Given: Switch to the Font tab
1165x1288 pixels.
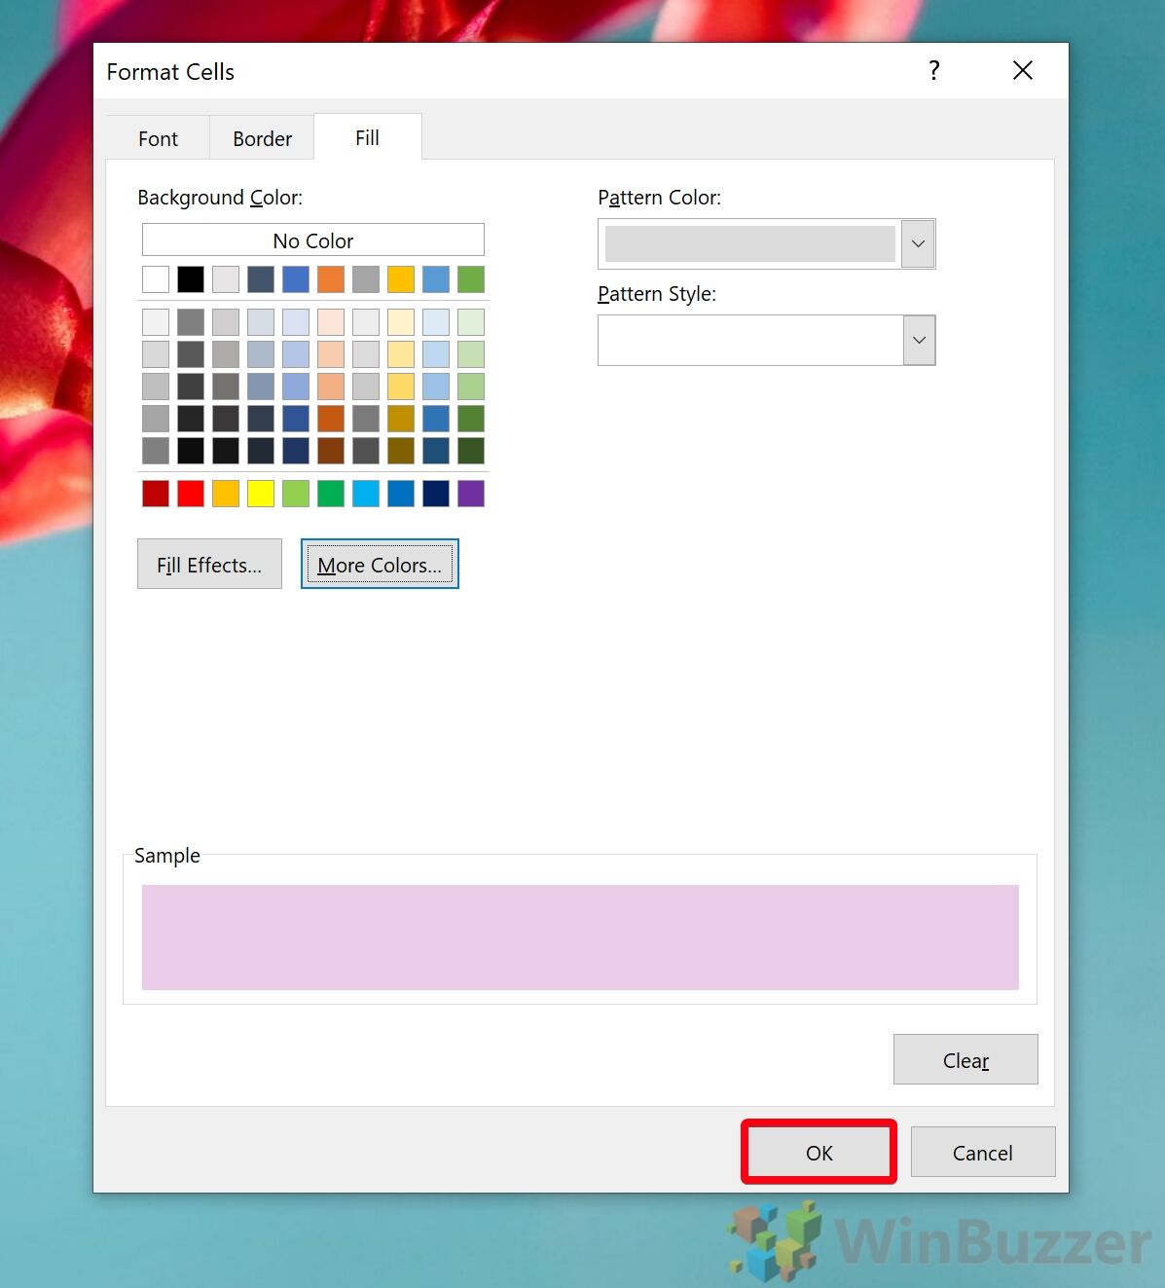Looking at the screenshot, I should click(x=157, y=138).
